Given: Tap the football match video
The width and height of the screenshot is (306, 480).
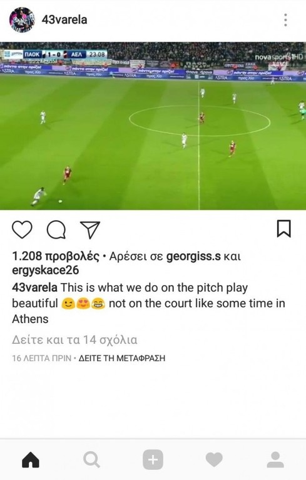Looking at the screenshot, I should point(153,126).
